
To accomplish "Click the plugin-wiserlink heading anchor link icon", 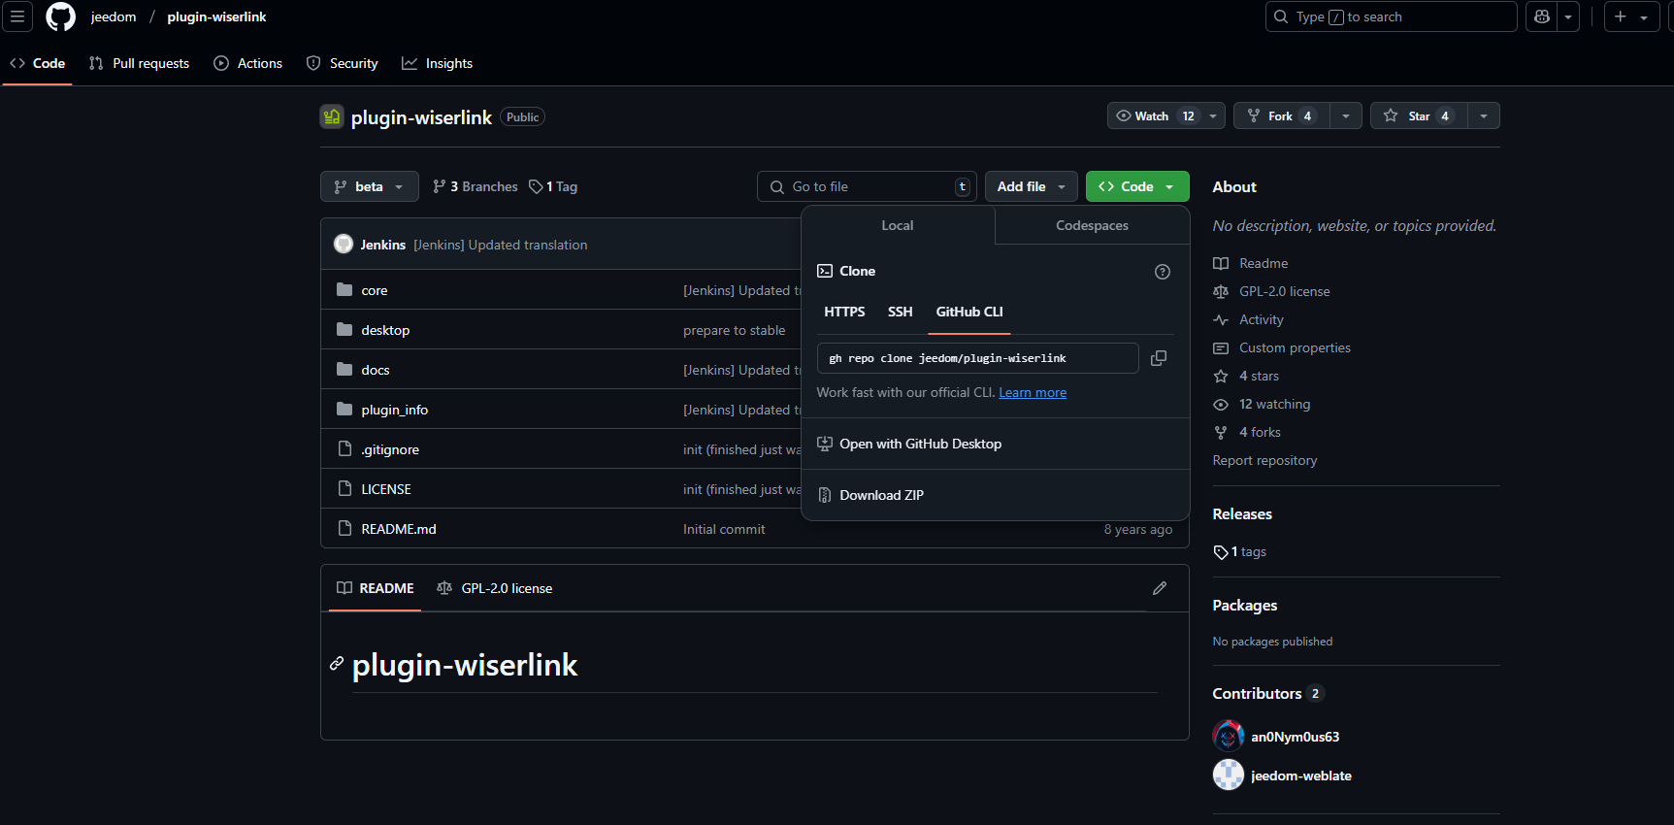I will click(337, 664).
